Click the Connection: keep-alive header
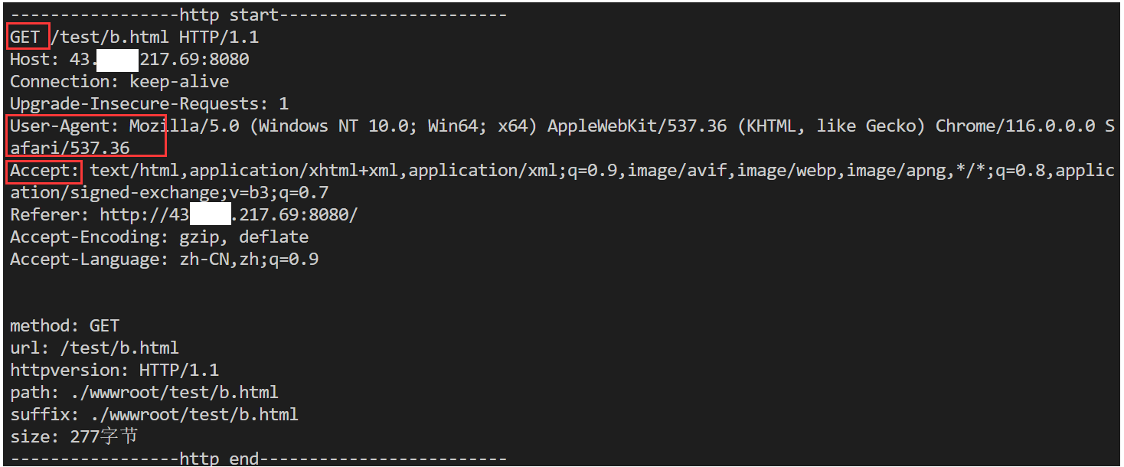This screenshot has height=467, width=1124. 119,81
